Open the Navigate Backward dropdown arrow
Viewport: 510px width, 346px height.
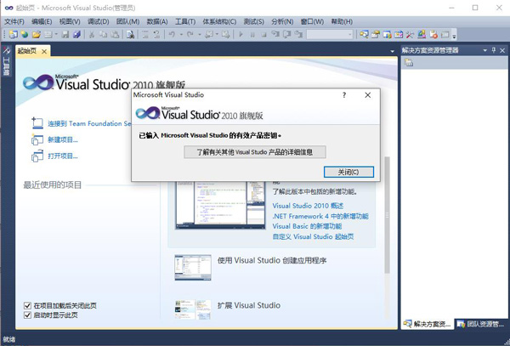click(217, 34)
